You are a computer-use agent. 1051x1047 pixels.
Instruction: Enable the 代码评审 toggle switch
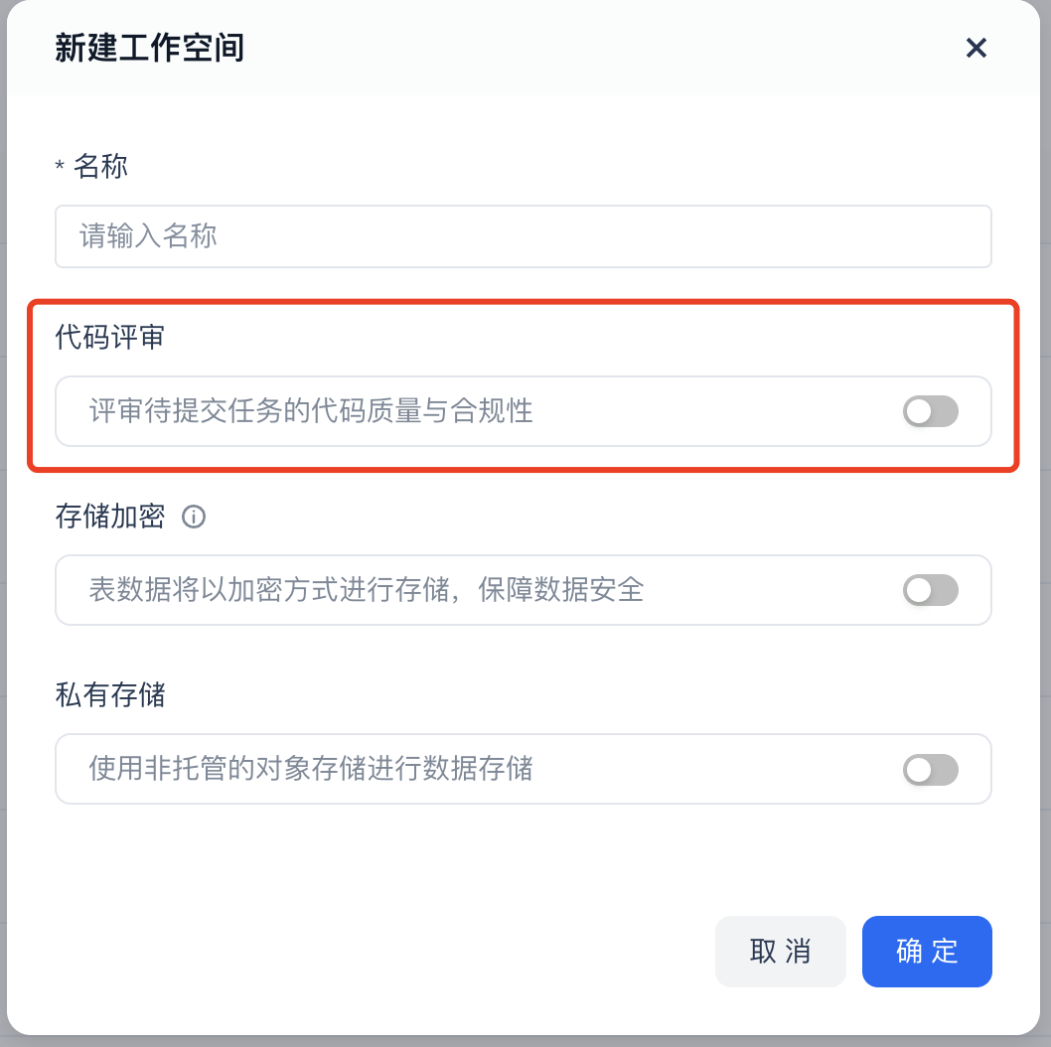pyautogui.click(x=931, y=411)
